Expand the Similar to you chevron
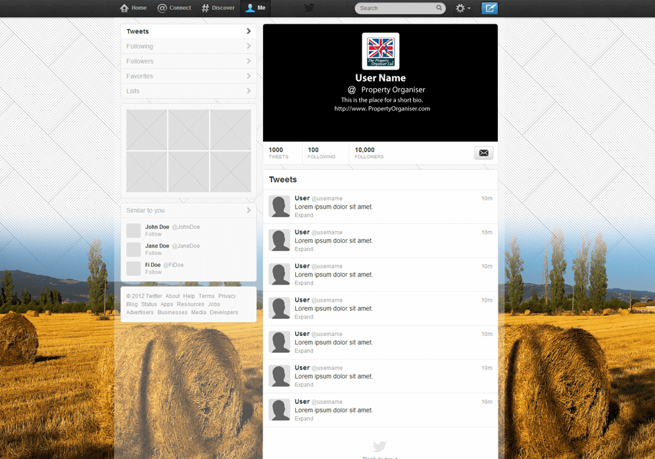The image size is (655, 459). click(x=249, y=210)
